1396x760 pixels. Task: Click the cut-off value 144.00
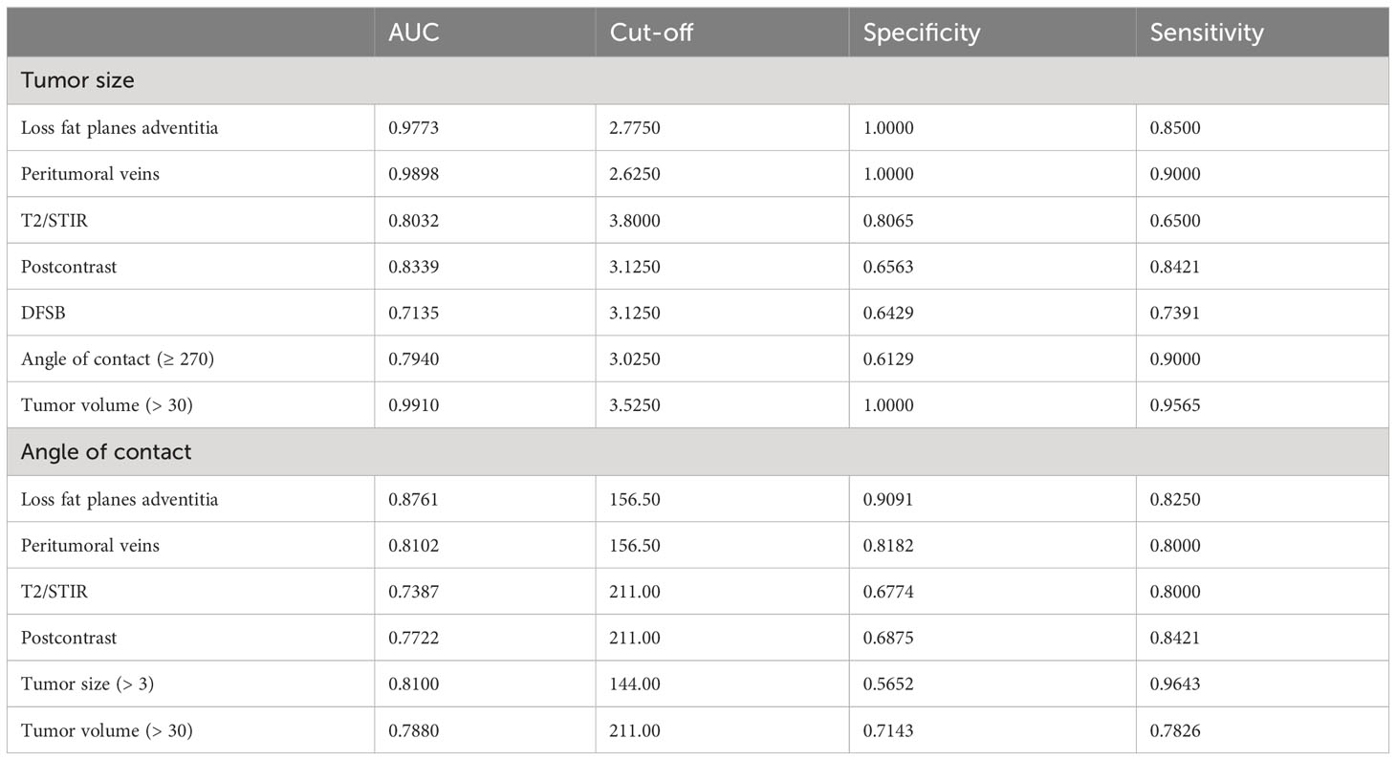pyautogui.click(x=631, y=684)
